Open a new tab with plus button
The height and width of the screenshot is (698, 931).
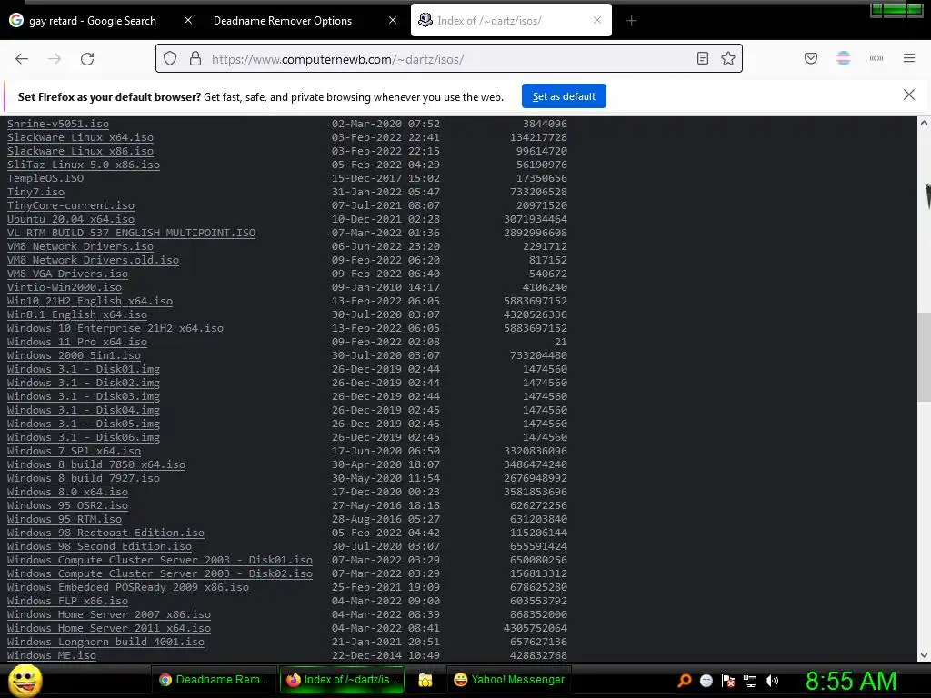pyautogui.click(x=631, y=21)
